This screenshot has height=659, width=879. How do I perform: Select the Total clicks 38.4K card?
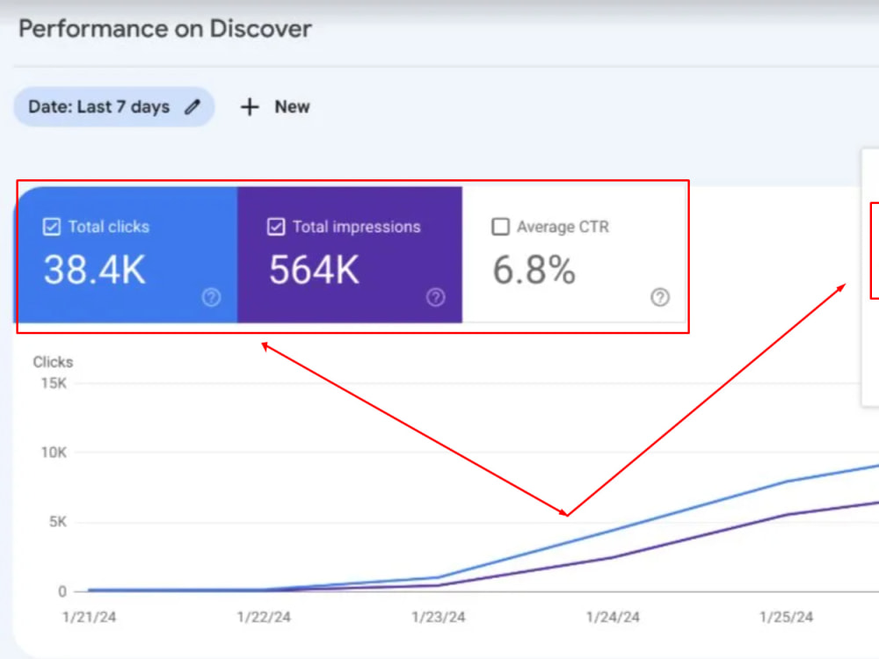126,255
